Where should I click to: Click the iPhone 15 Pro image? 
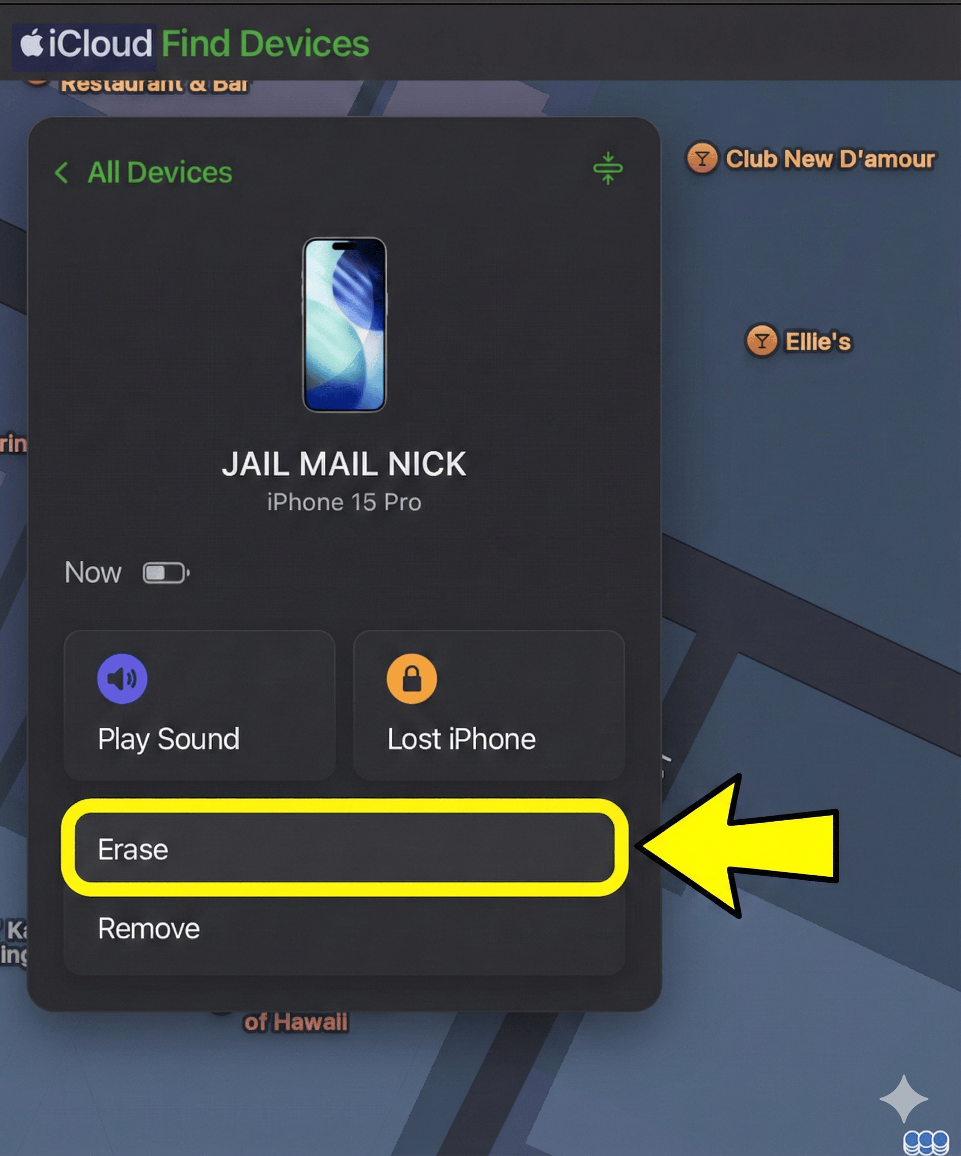point(345,324)
